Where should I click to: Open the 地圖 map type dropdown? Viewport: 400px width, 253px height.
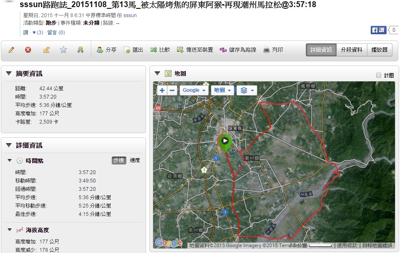click(x=222, y=90)
